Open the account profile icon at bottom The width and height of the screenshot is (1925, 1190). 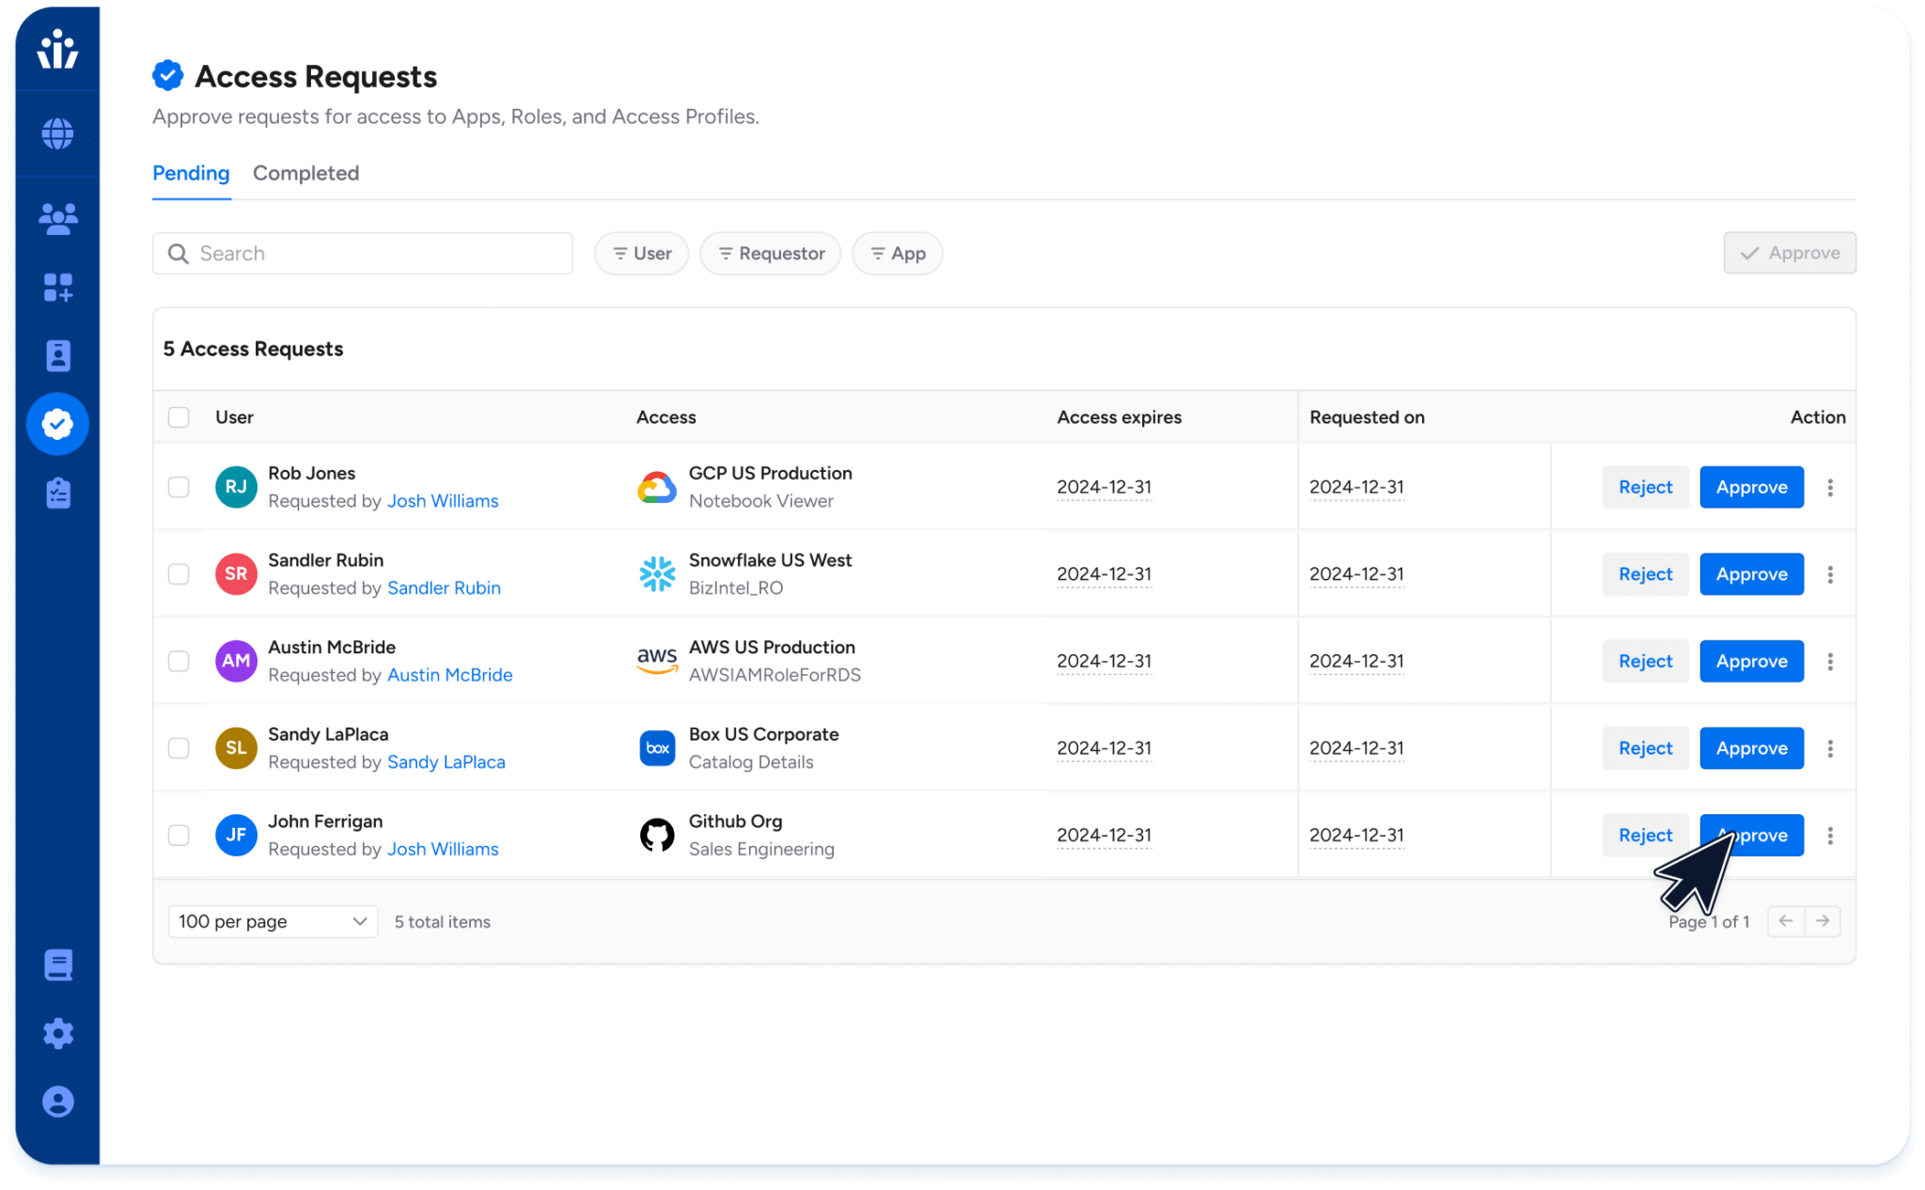(57, 1101)
